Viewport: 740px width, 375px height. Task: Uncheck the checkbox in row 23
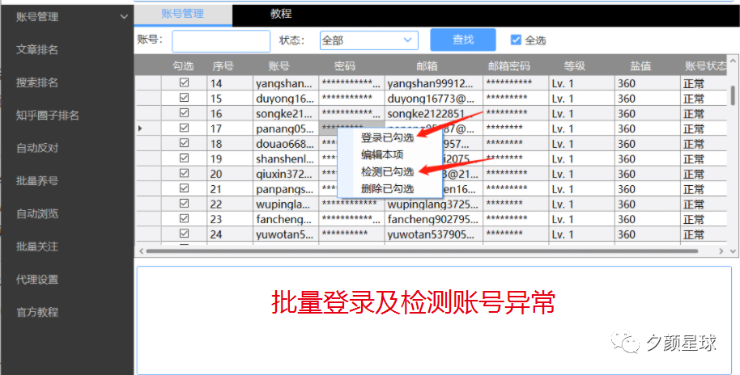pos(185,218)
